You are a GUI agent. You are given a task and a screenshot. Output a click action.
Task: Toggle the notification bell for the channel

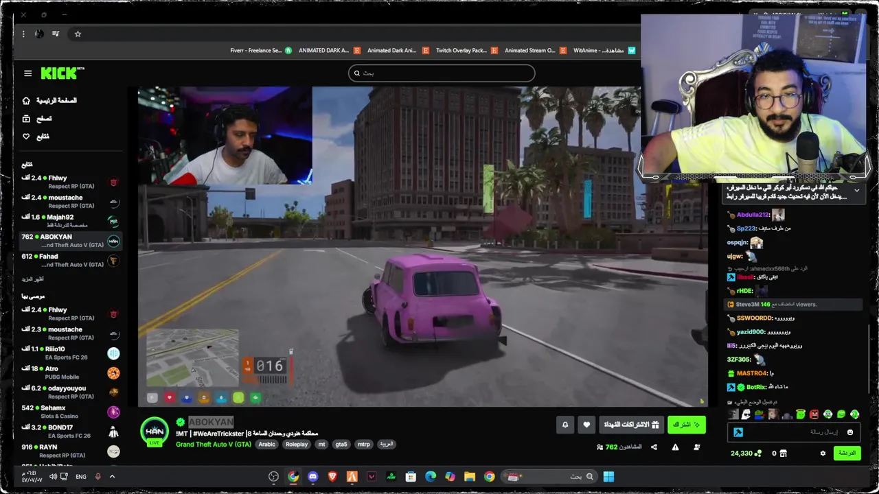[x=565, y=425]
